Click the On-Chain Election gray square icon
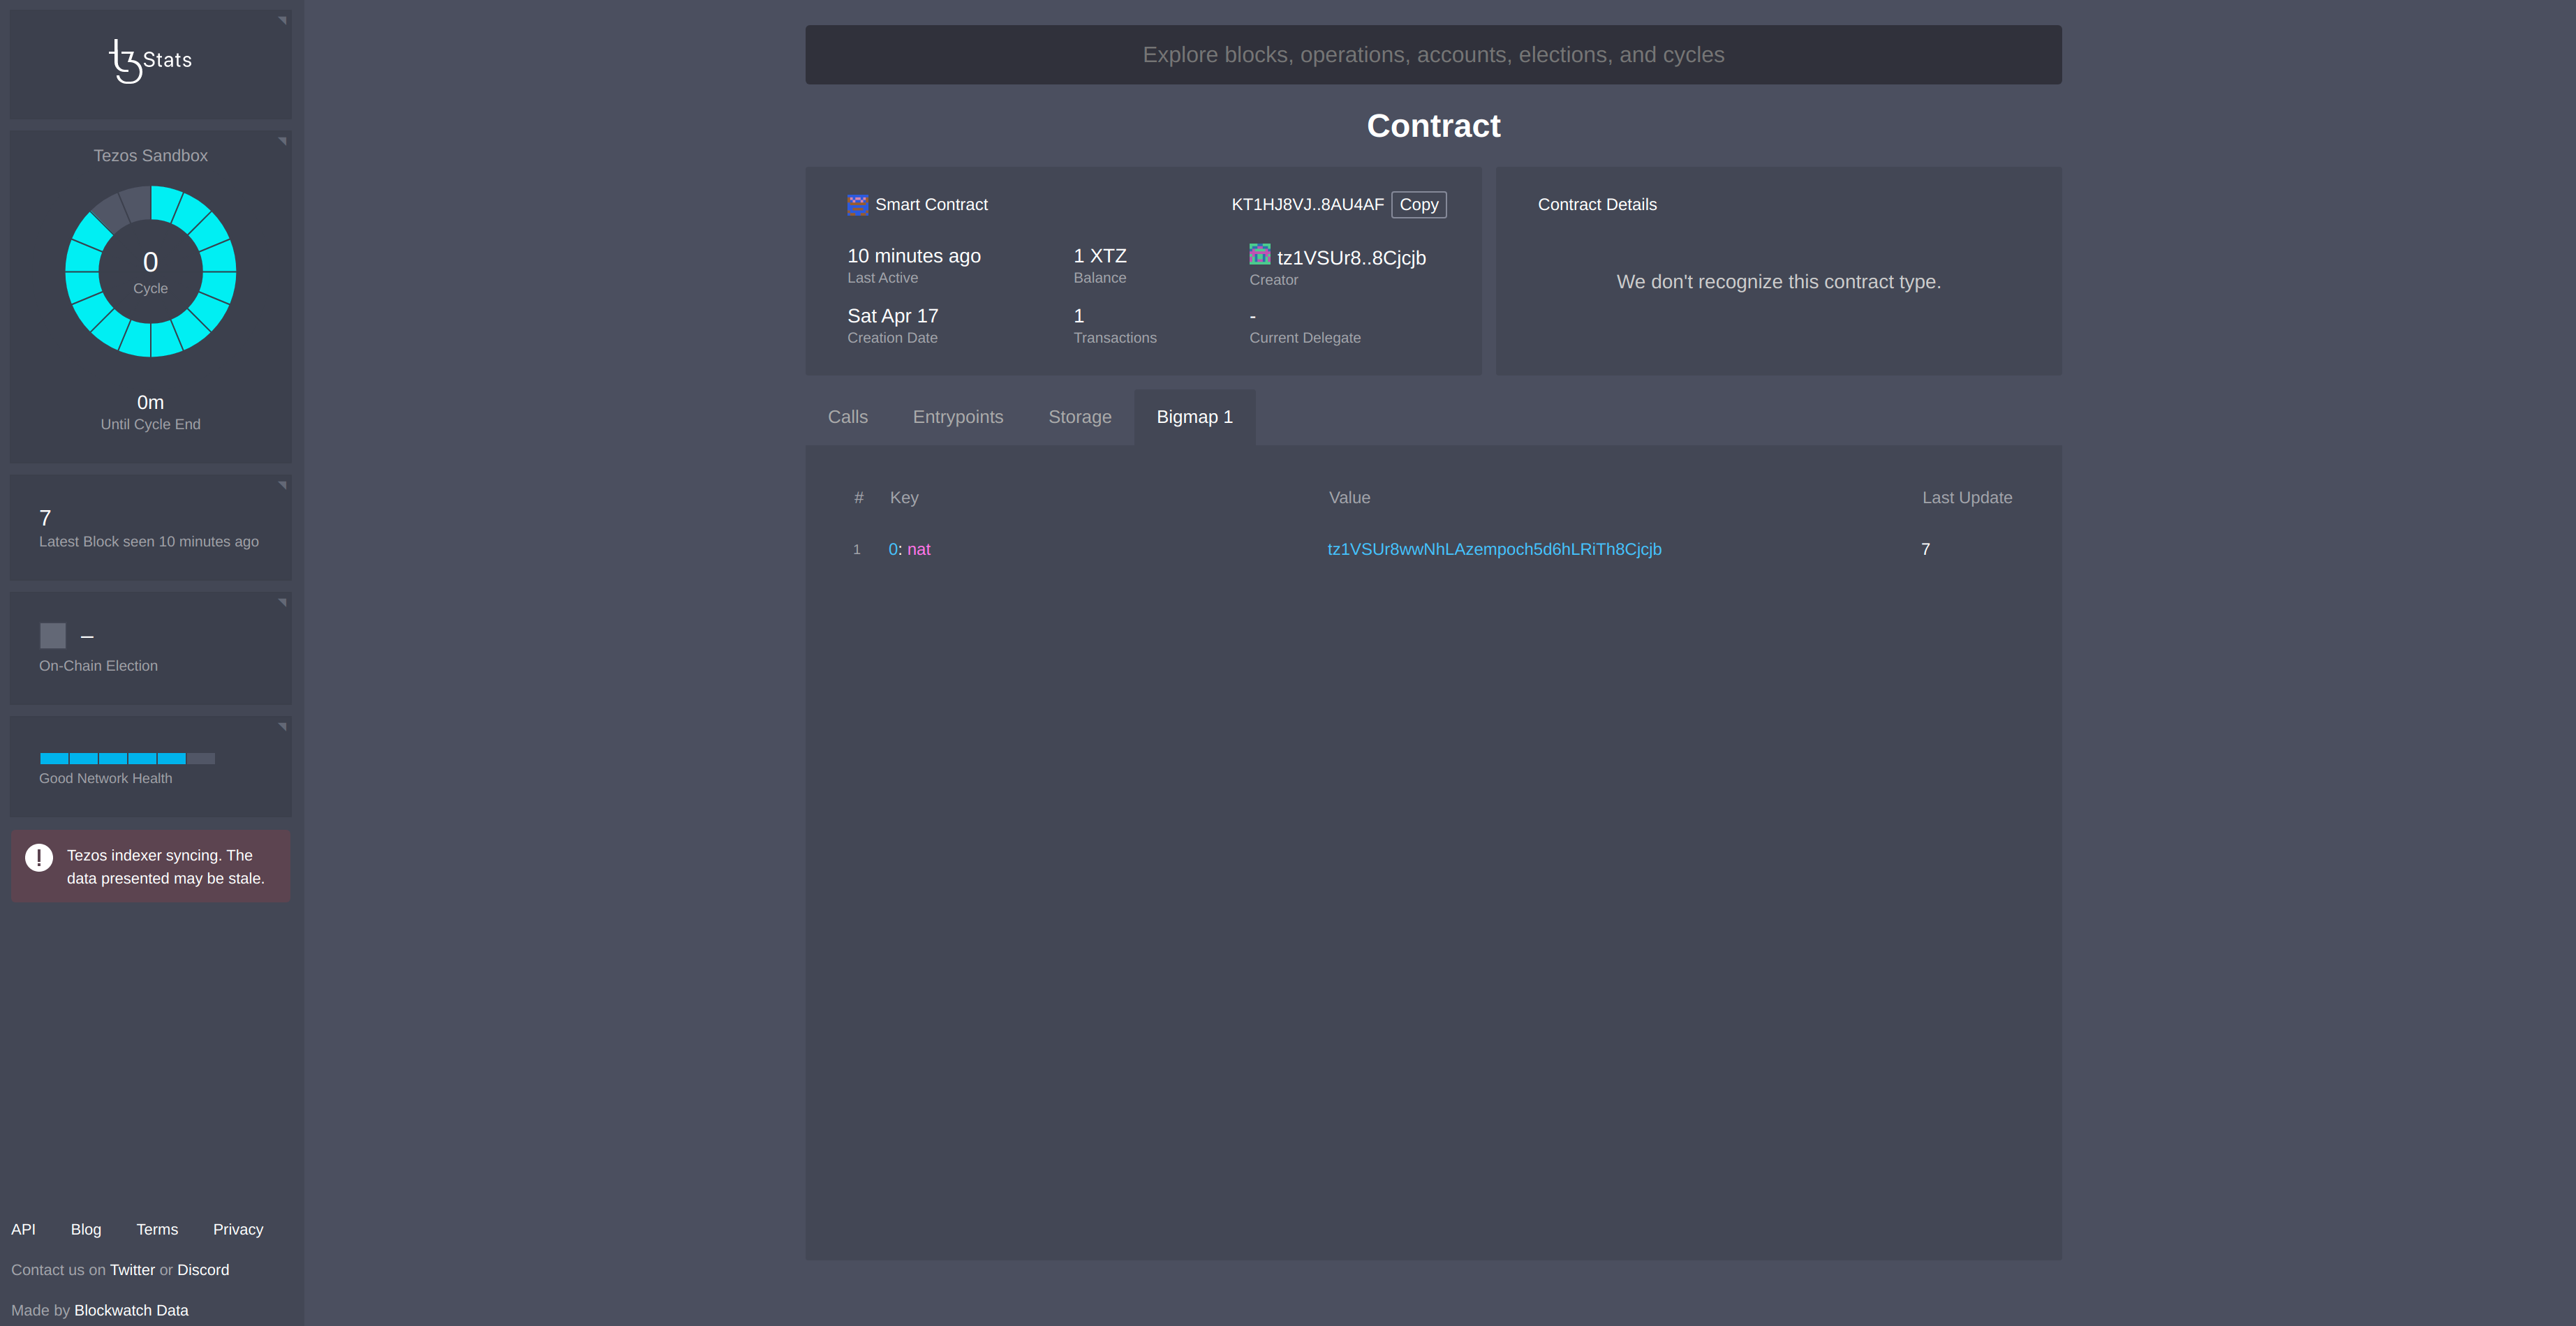This screenshot has height=1326, width=2576. pos(53,636)
